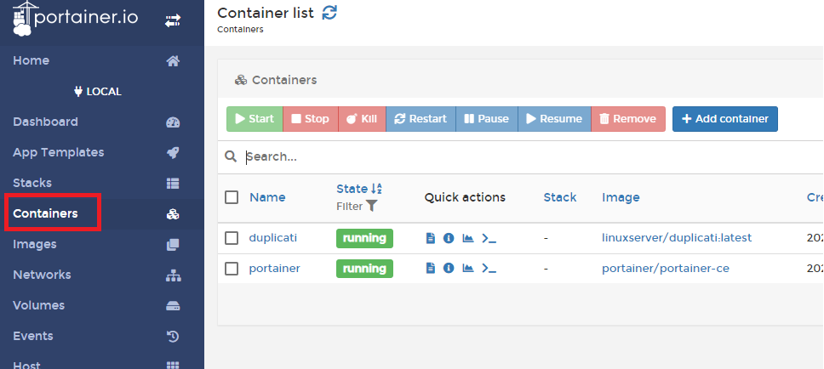Click the Stacks list icon

pyautogui.click(x=173, y=183)
